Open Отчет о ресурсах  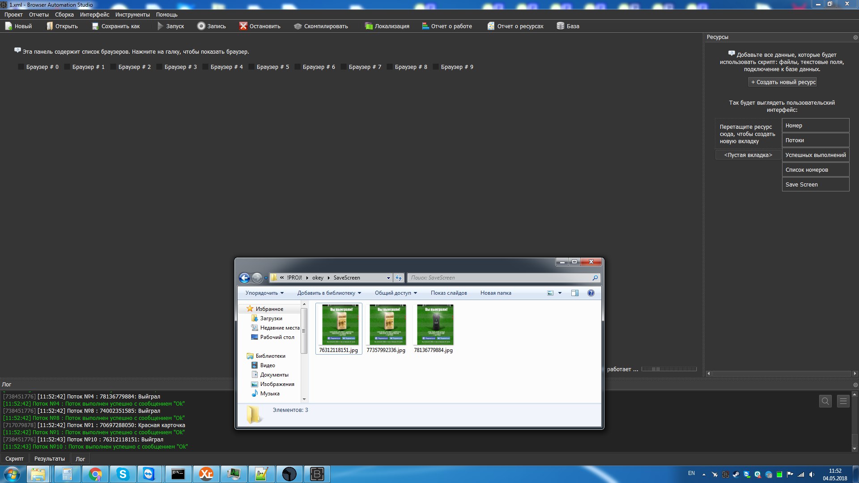tap(515, 26)
